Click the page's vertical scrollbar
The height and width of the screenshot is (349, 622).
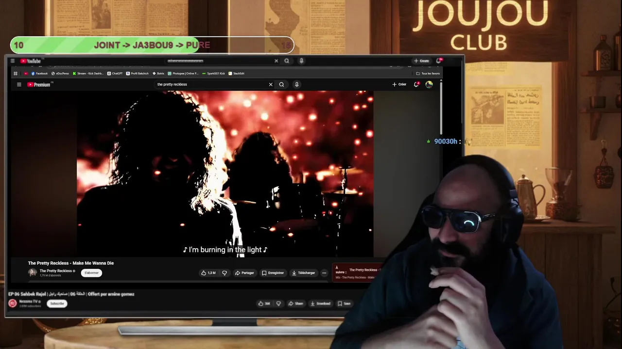tap(441, 109)
